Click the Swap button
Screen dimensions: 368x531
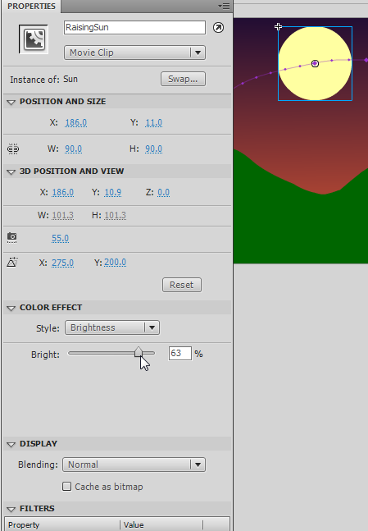[183, 79]
